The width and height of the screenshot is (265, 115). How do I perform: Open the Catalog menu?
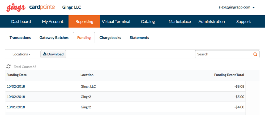pyautogui.click(x=148, y=21)
